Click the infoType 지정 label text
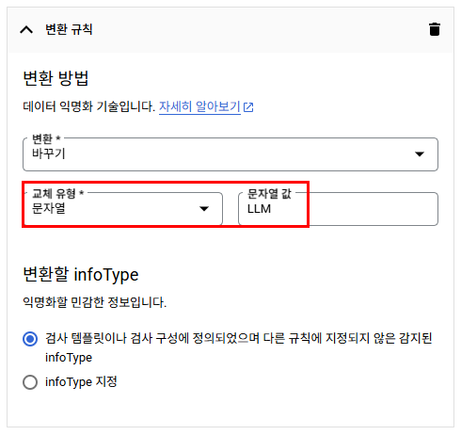461x435 pixels. pos(81,382)
